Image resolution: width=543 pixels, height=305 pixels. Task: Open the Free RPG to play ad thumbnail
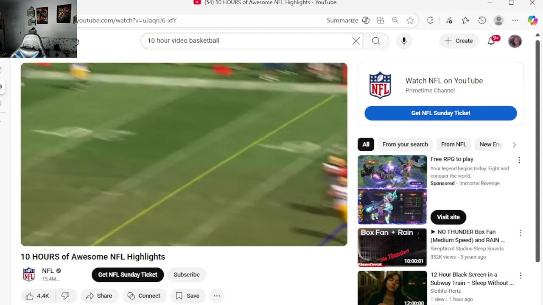coord(392,190)
